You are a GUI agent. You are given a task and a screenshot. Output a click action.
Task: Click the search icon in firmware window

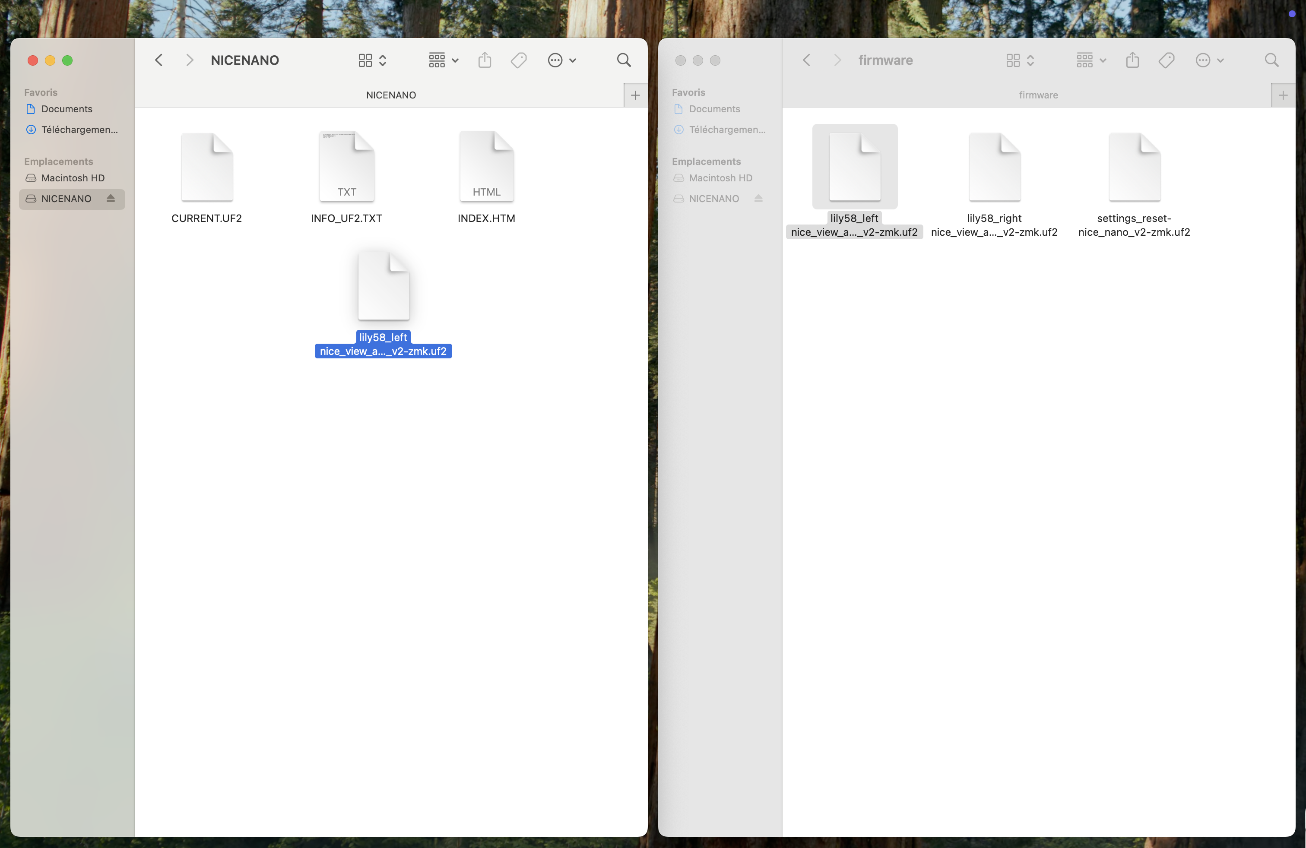[1271, 60]
